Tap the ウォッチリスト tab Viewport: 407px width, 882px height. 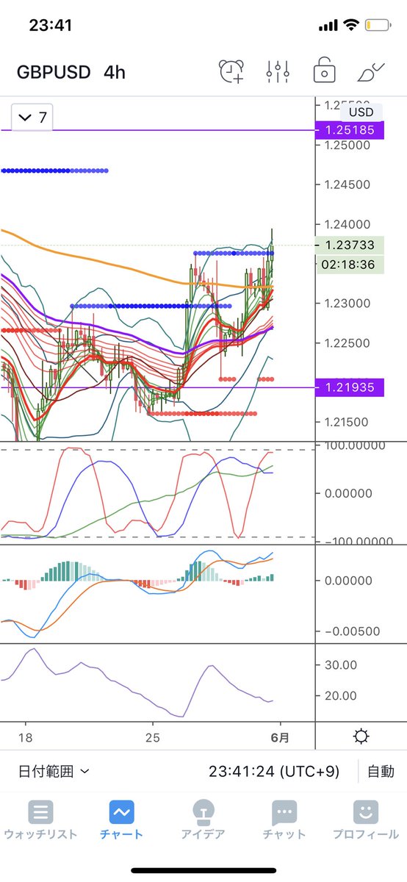[x=40, y=820]
